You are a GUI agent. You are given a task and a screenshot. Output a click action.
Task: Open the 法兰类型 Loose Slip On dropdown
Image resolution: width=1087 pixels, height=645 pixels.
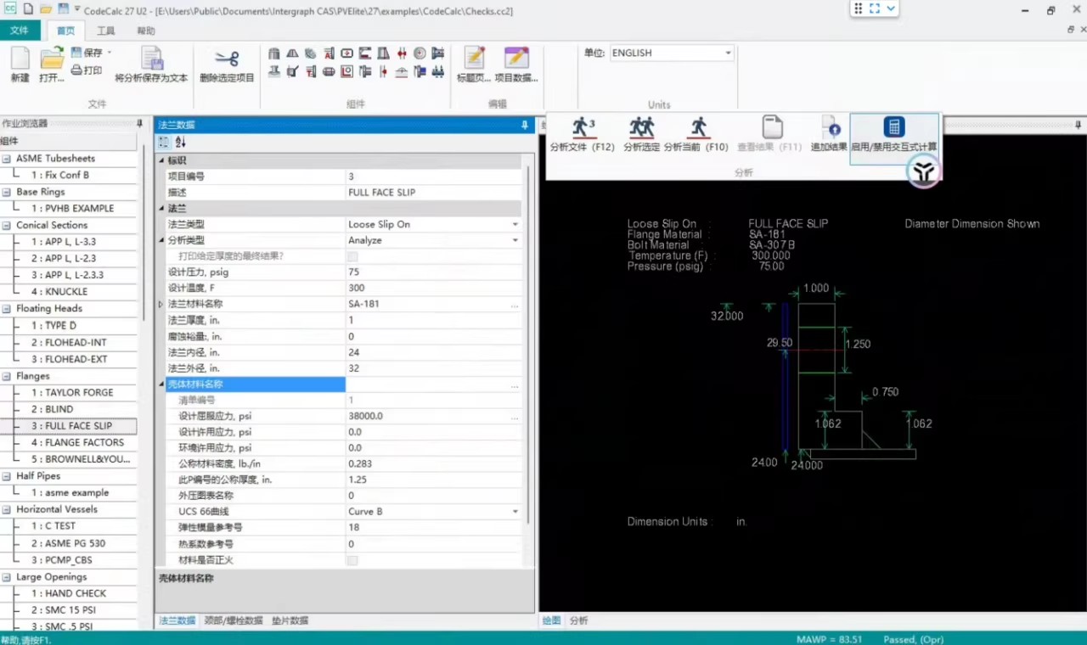515,224
